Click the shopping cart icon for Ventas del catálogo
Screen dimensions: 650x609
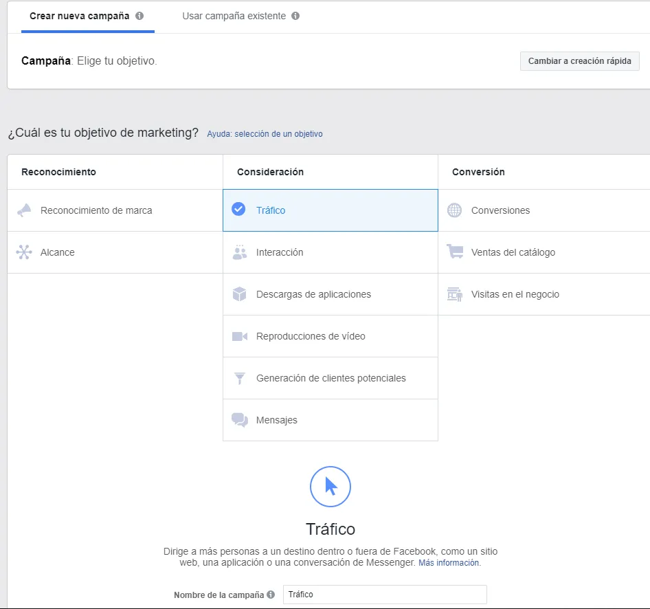(455, 252)
